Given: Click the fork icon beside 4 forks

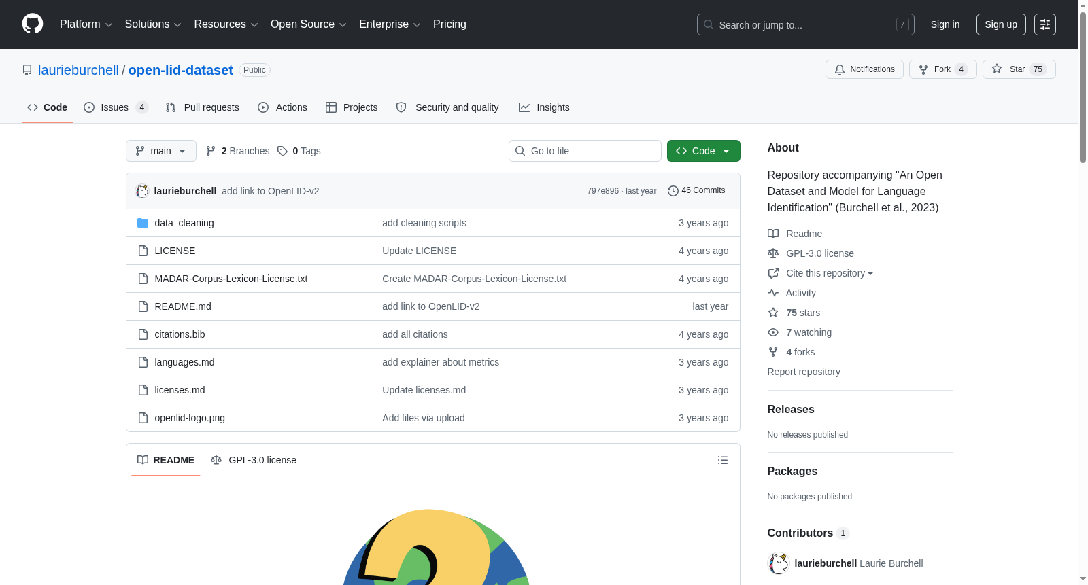Looking at the screenshot, I should coord(773,352).
